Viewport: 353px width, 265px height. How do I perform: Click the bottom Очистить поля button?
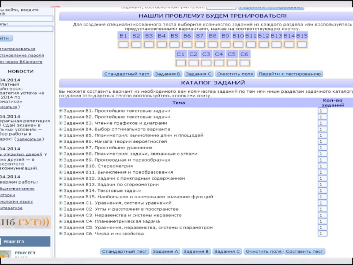coord(263,251)
